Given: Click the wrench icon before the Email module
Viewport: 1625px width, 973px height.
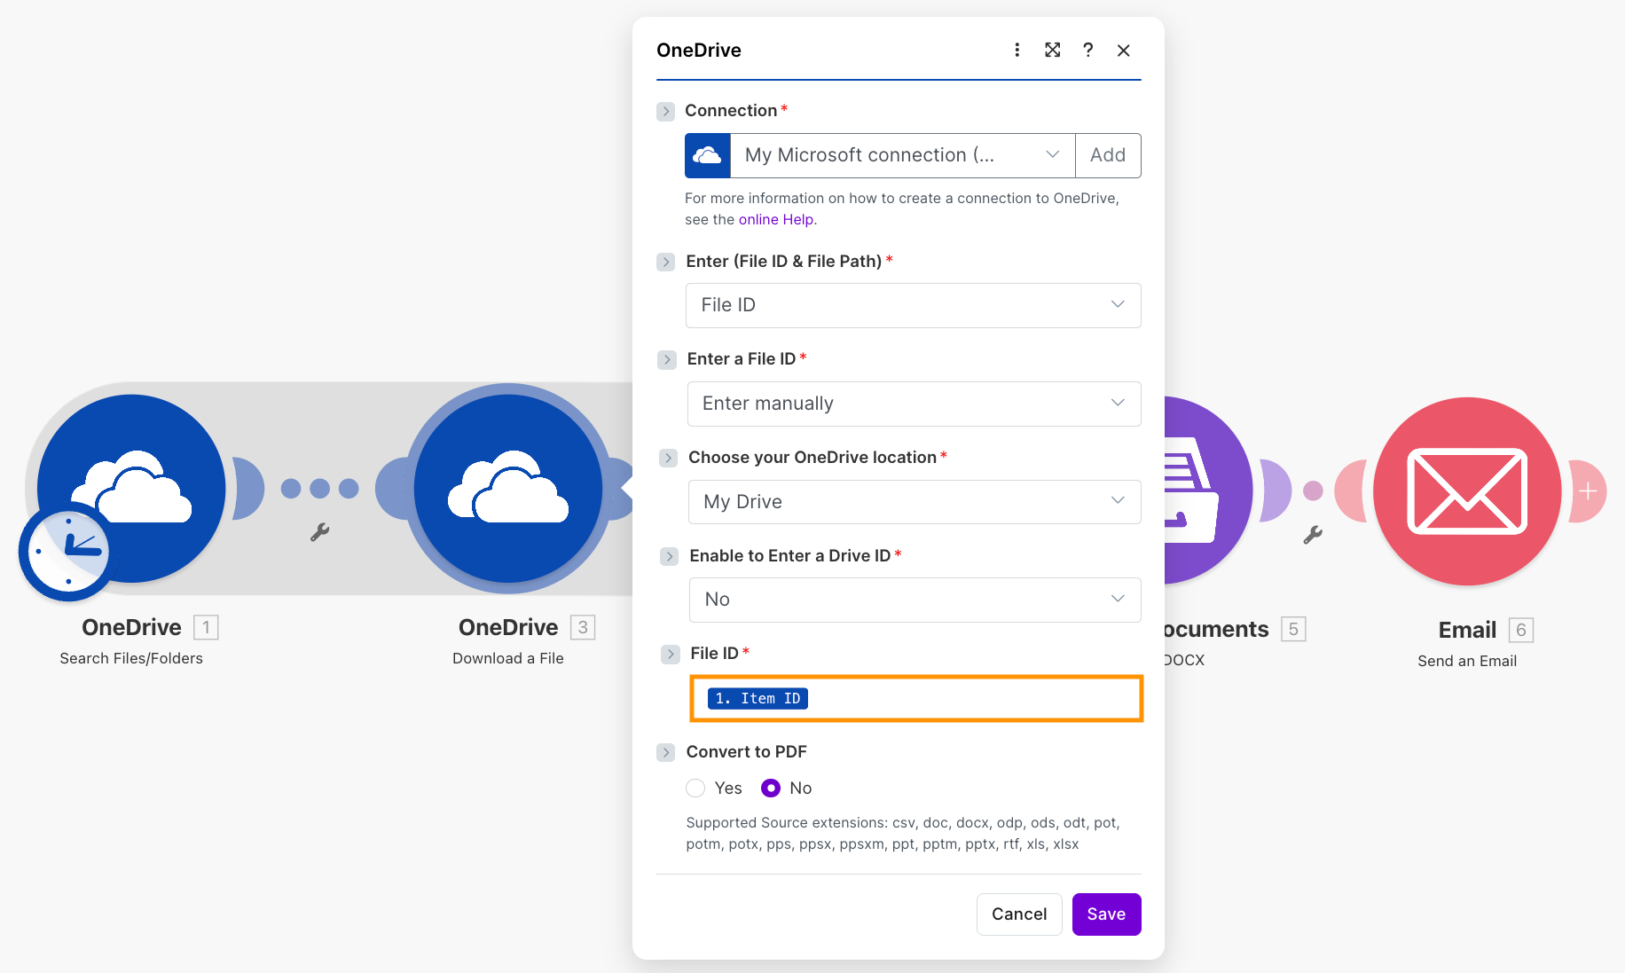Looking at the screenshot, I should pyautogui.click(x=1313, y=534).
